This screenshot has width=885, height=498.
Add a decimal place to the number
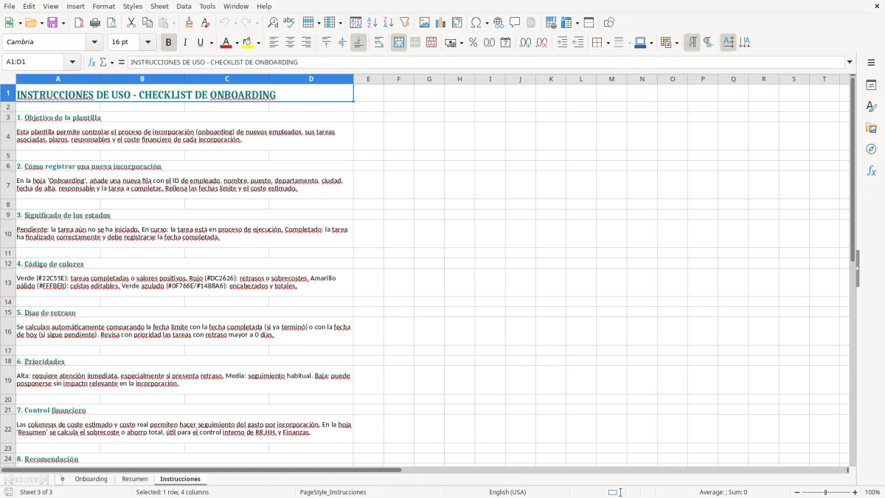(525, 43)
